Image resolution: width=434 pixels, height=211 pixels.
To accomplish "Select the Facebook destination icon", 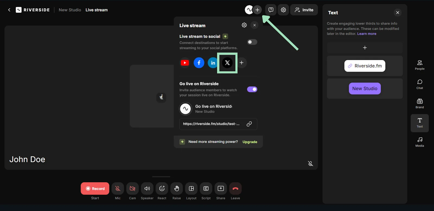I will 199,63.
